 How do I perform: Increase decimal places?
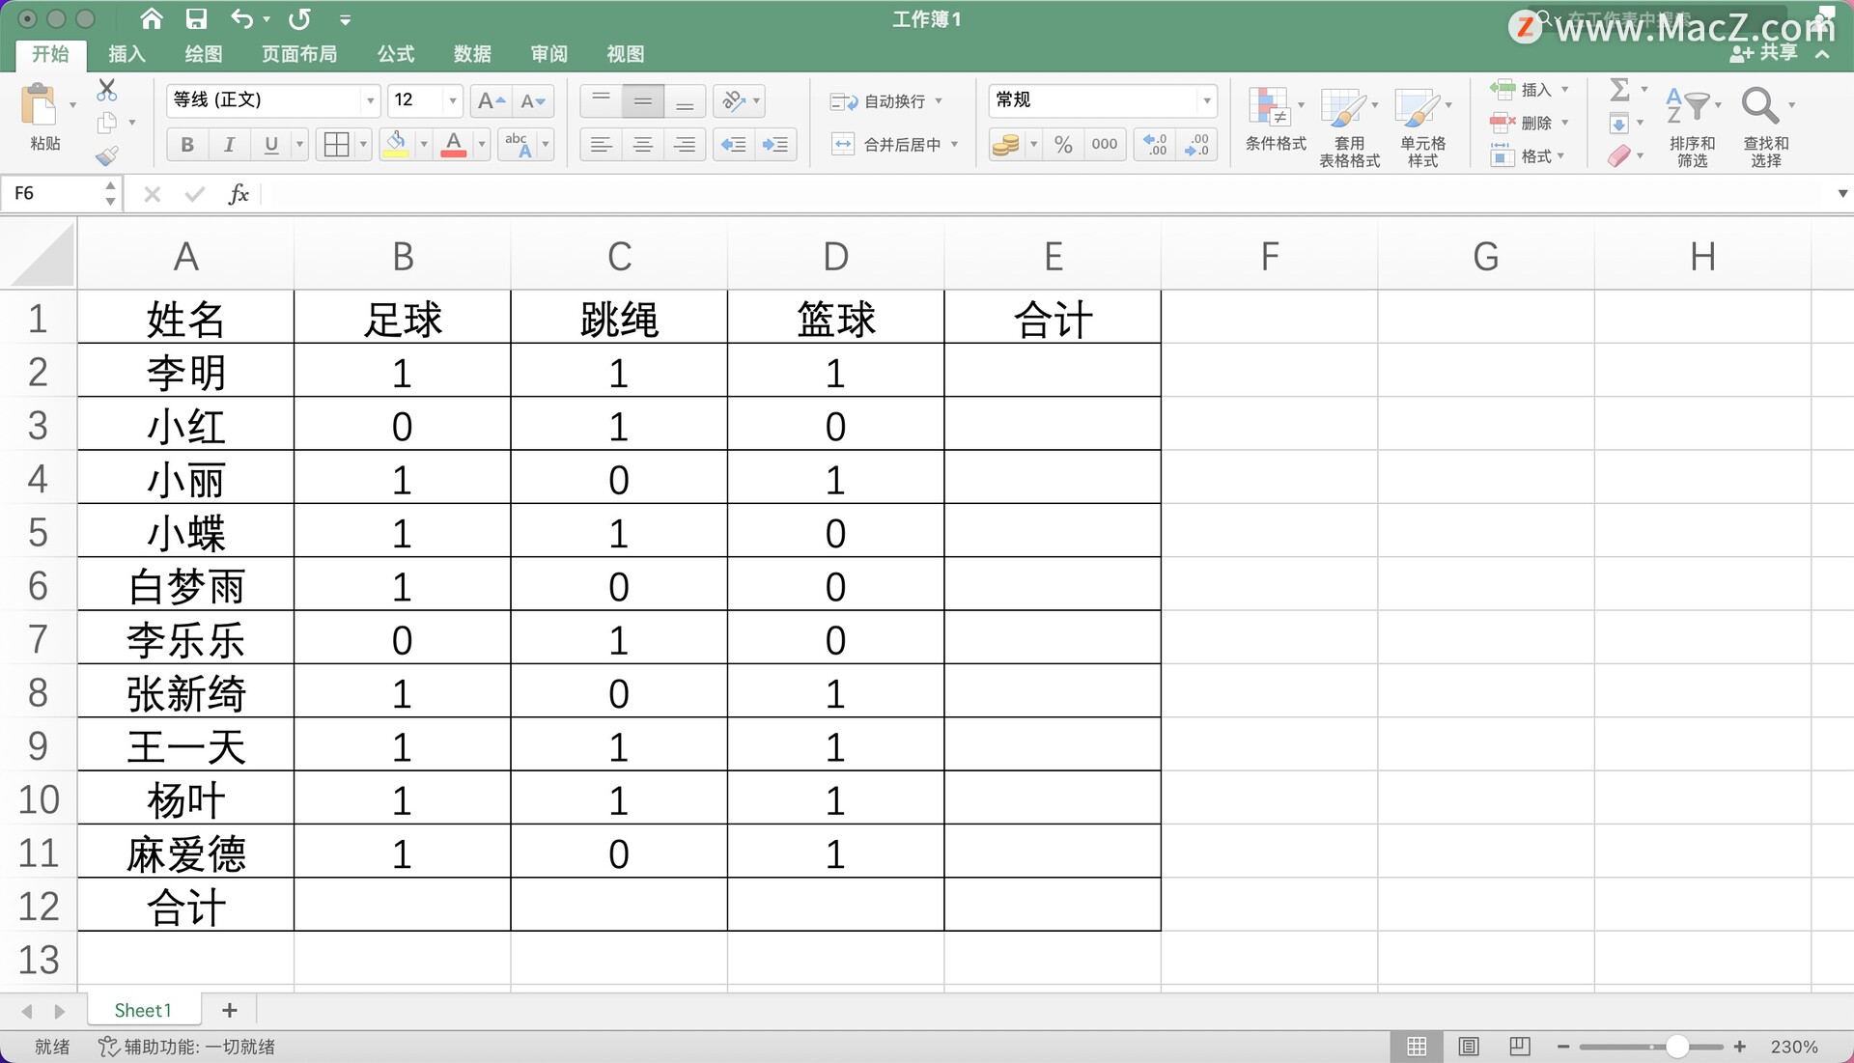[1156, 145]
